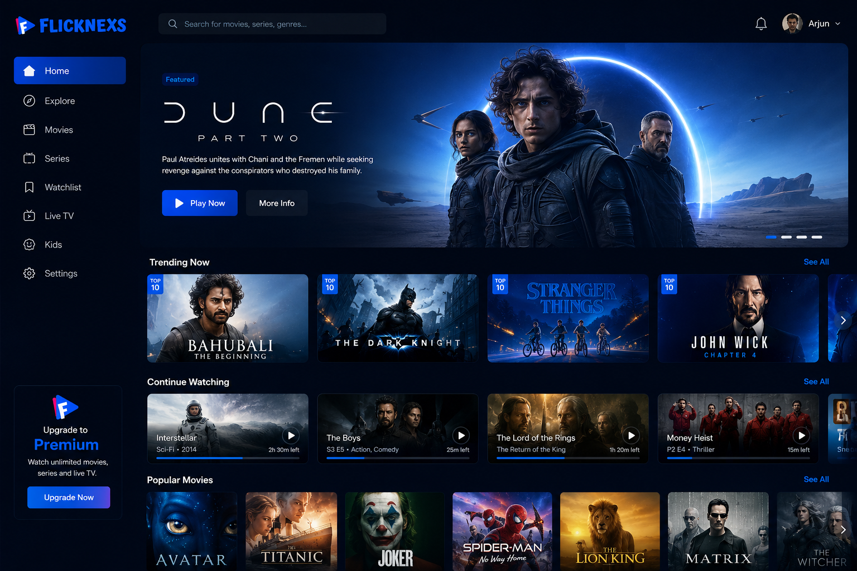Viewport: 857px width, 571px height.
Task: Click Arjun's profile avatar
Action: (792, 23)
